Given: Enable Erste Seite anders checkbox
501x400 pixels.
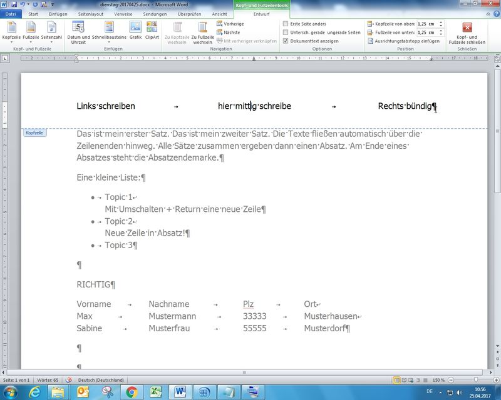Looking at the screenshot, I should click(286, 24).
